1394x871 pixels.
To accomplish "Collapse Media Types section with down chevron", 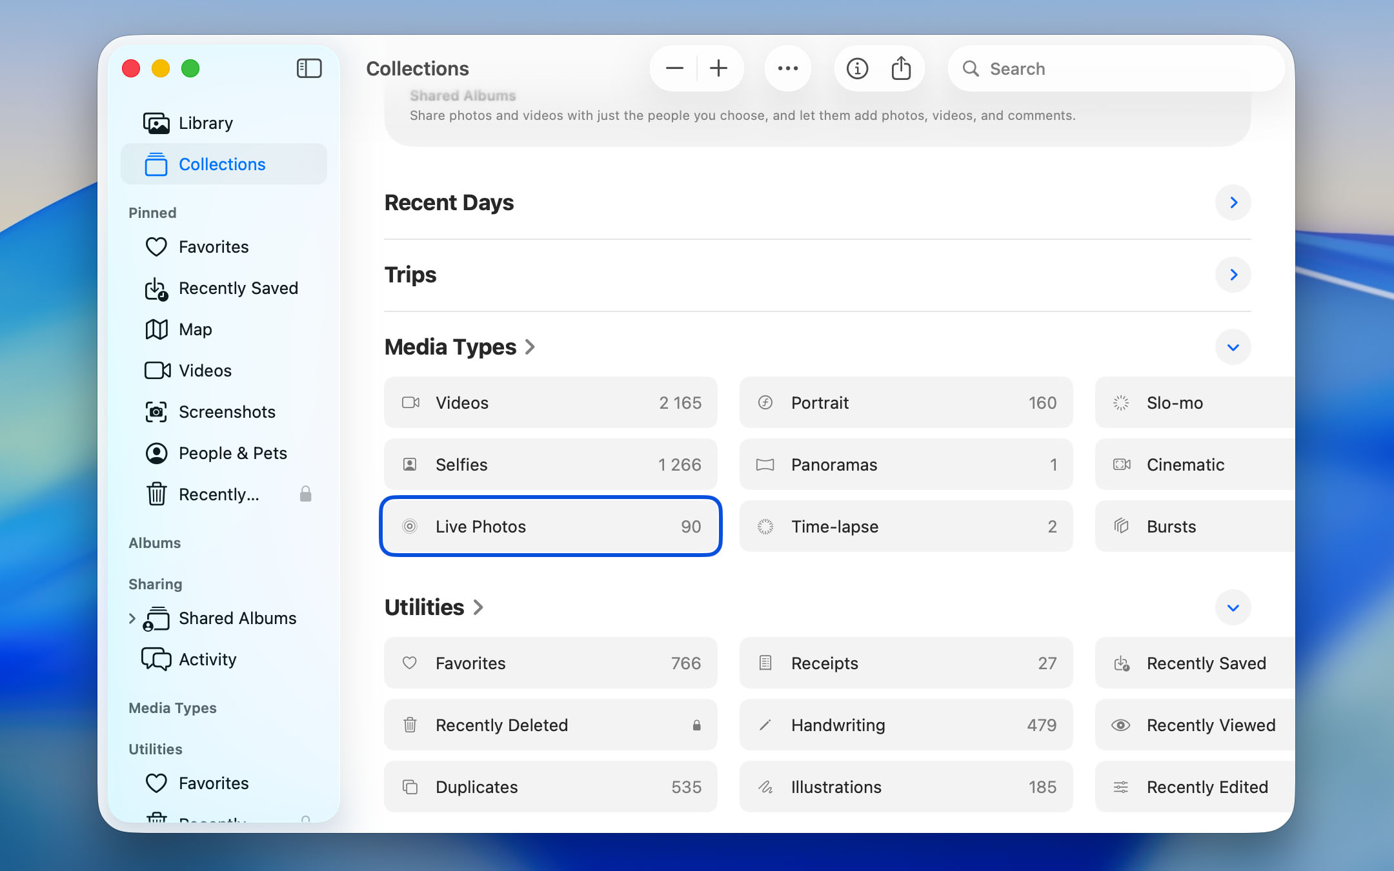I will click(1233, 347).
